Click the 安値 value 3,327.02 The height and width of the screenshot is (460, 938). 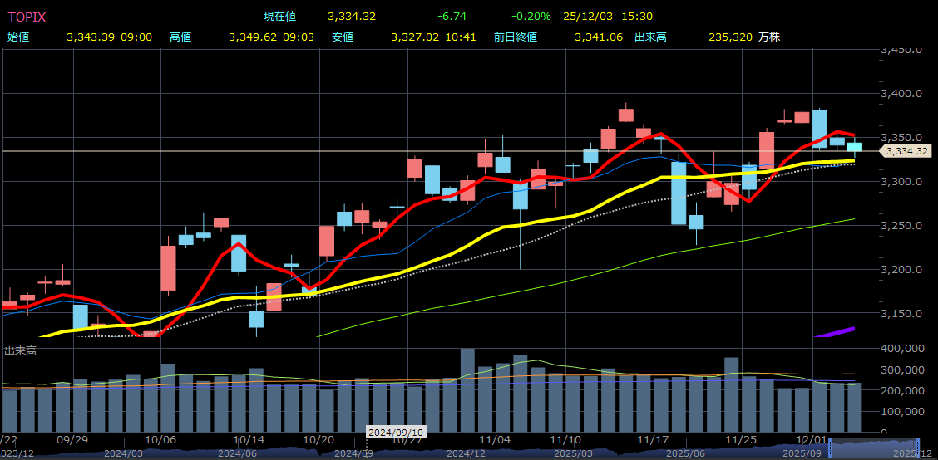click(417, 37)
